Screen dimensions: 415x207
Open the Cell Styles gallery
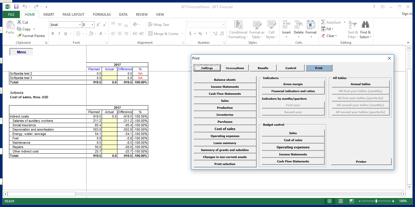(271, 29)
